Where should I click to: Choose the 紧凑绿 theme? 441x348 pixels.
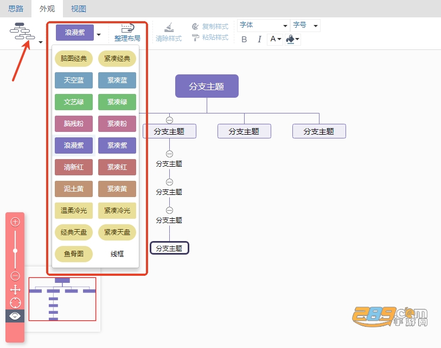117,102
